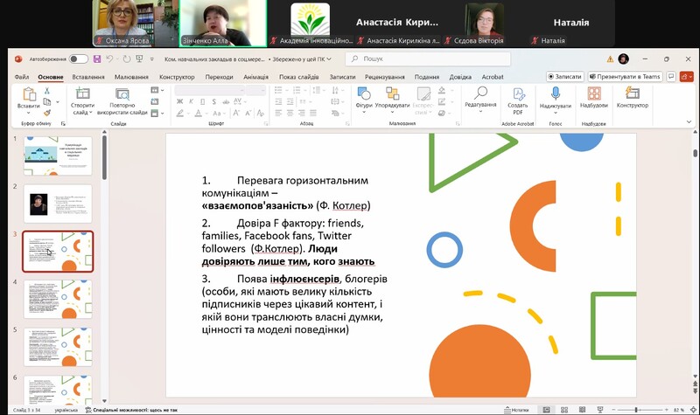The image size is (700, 415).
Task: Click Создать PDF Acrobat icon
Action: click(518, 93)
